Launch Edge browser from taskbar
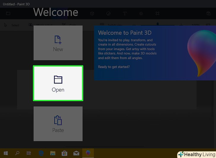Image resolution: width=216 pixels, height=158 pixels. tap(41, 153)
